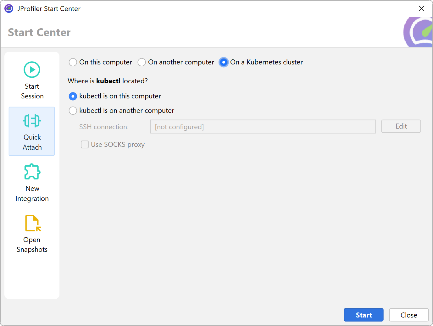The height and width of the screenshot is (326, 433).
Task: Enable the Use SOCKS proxy checkbox
Action: tap(85, 145)
